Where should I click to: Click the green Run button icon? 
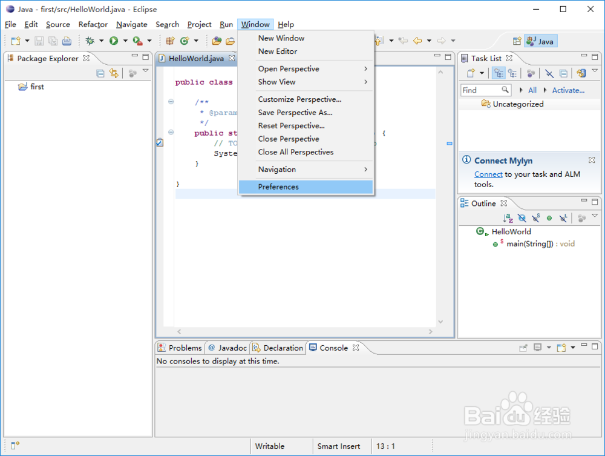114,41
